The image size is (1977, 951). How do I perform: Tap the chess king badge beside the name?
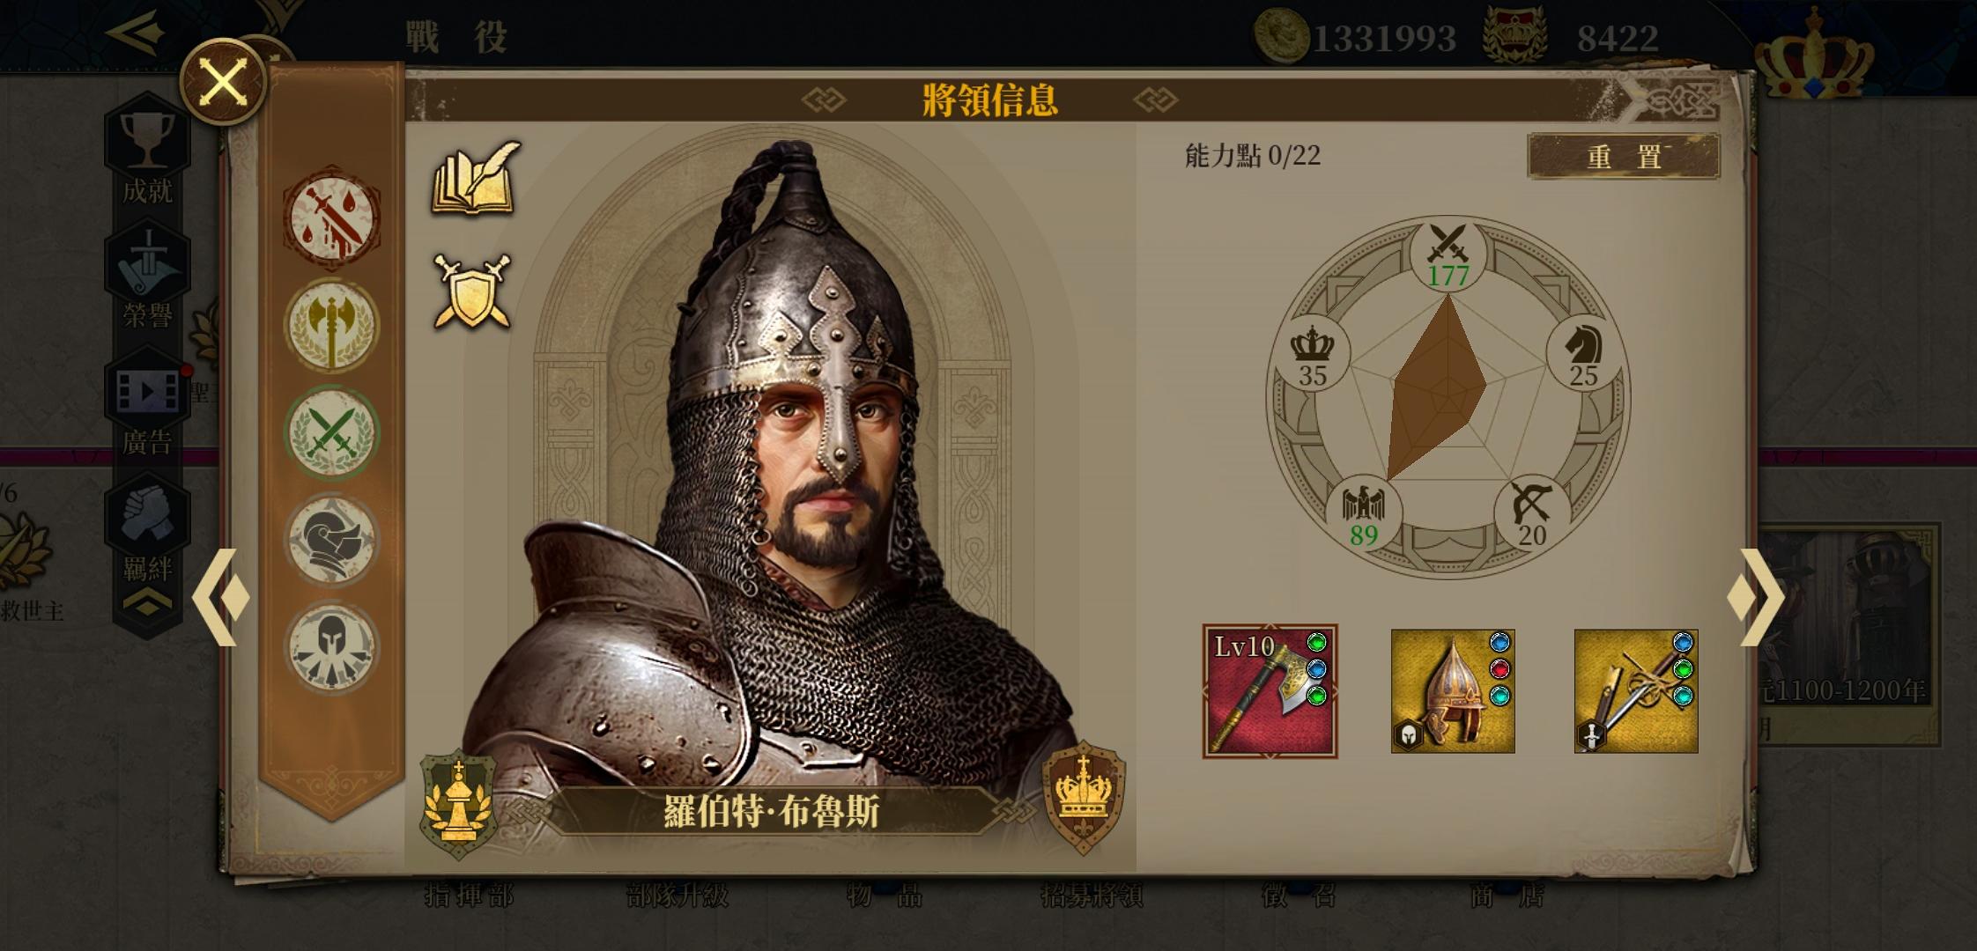click(x=458, y=803)
